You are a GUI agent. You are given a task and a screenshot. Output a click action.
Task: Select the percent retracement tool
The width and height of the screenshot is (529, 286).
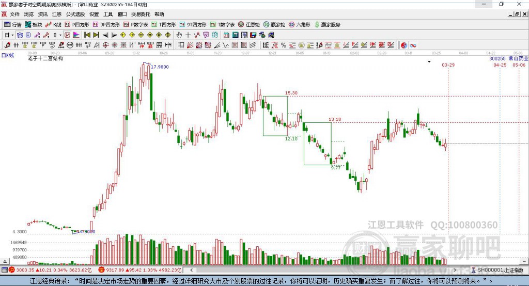click(x=284, y=45)
